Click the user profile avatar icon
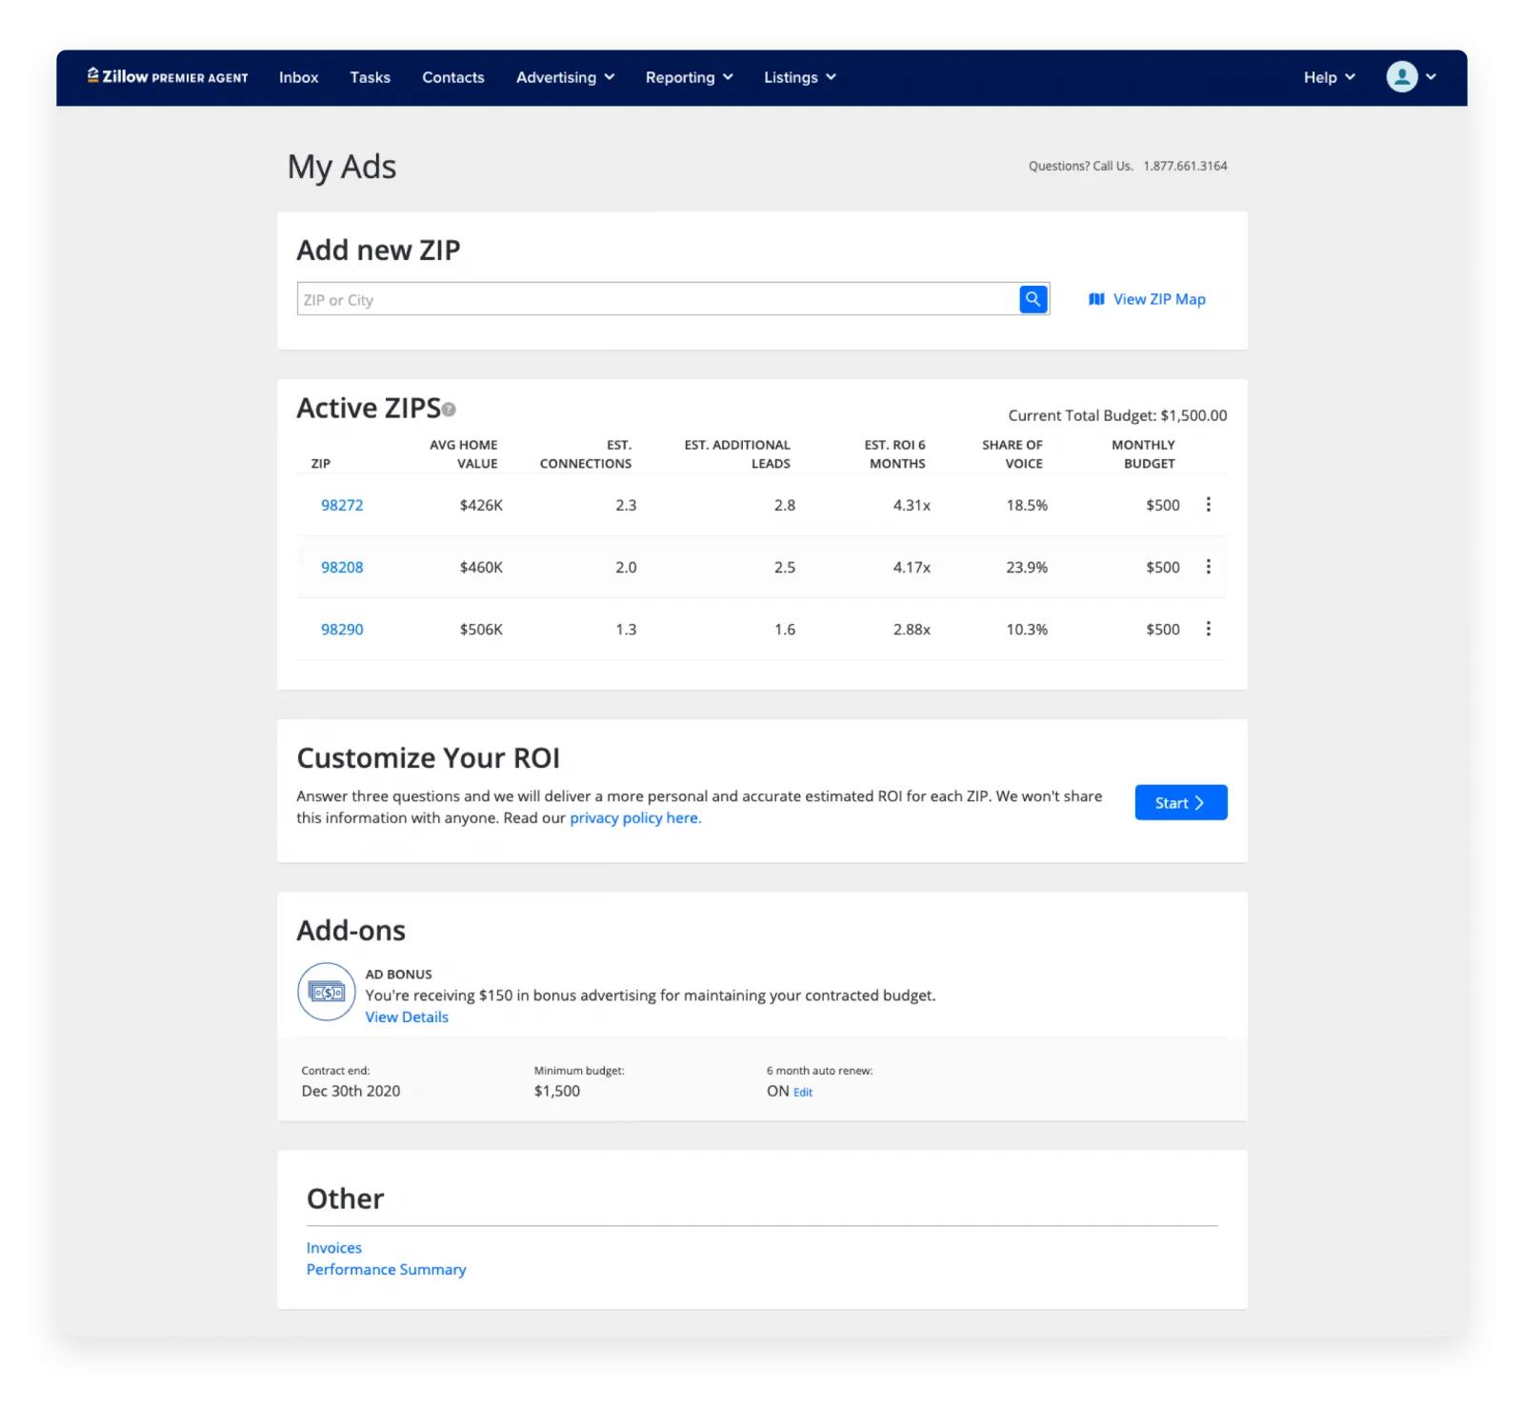This screenshot has width=1524, height=1408. coord(1401,77)
